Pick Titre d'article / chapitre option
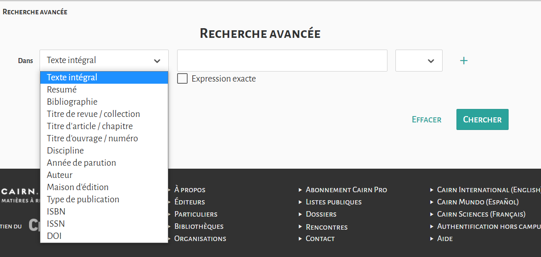 tap(90, 126)
